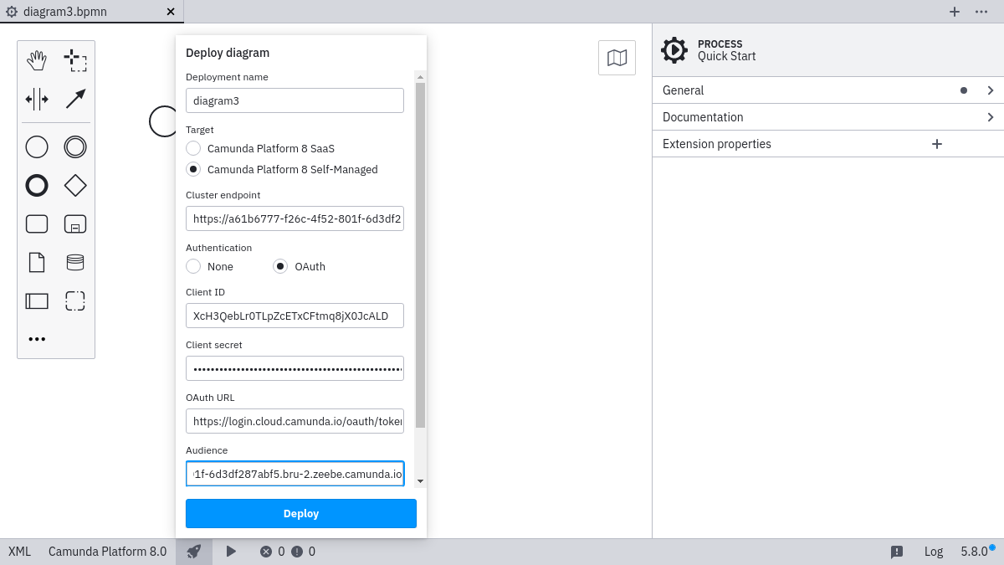This screenshot has width=1004, height=565.
Task: Select OAuth authentication
Action: [279, 266]
